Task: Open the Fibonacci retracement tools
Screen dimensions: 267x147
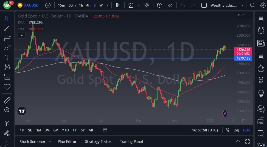Action: (7, 38)
